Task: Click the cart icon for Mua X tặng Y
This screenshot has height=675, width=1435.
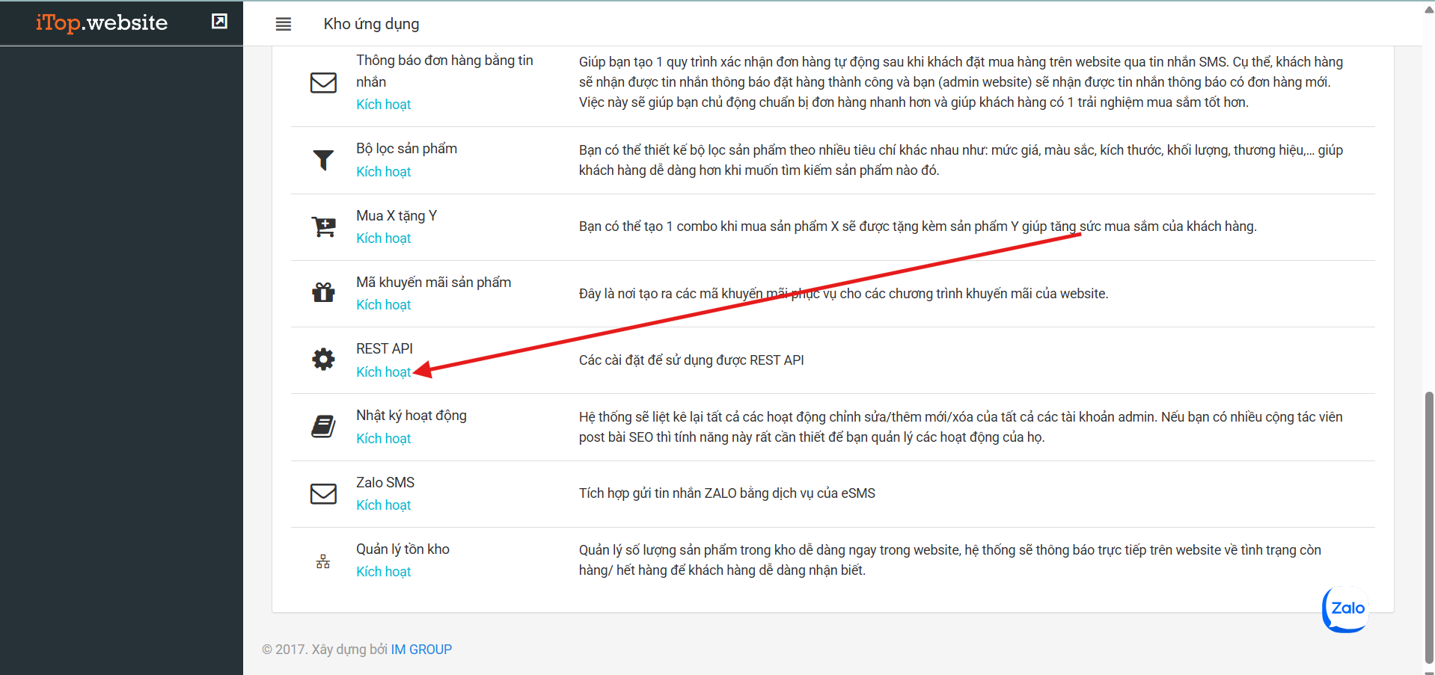Action: tap(323, 226)
